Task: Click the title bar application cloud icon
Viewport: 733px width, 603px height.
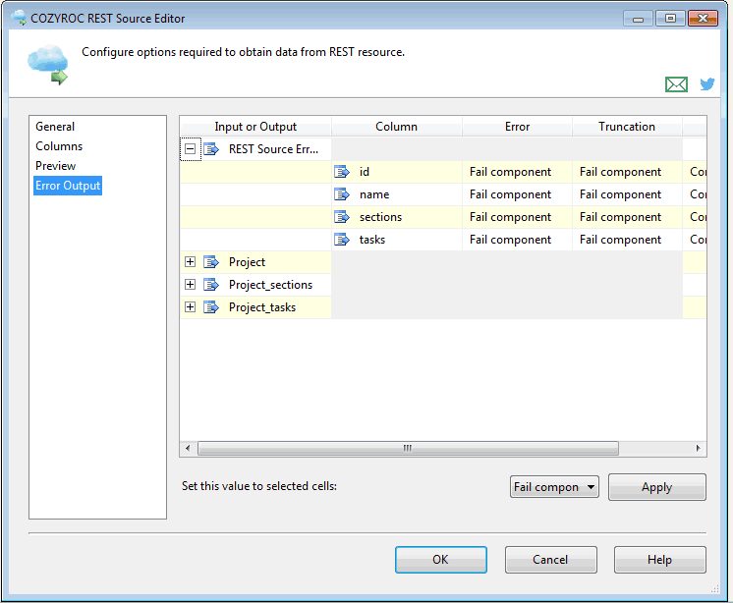Action: click(x=20, y=18)
